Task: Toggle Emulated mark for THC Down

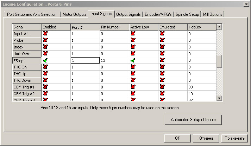Action: point(162,80)
